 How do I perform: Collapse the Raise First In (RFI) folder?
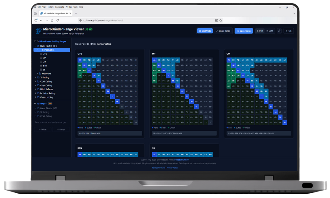pyautogui.click(x=35, y=46)
